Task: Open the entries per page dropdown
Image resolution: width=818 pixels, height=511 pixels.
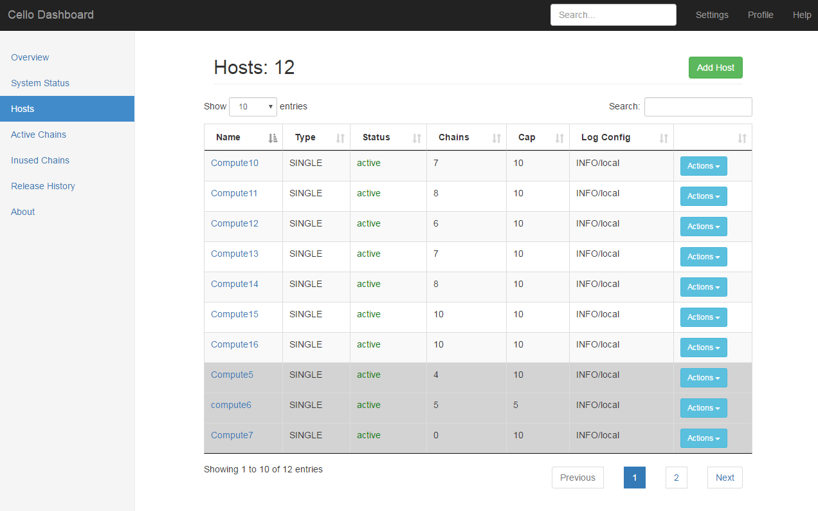Action: click(x=253, y=107)
